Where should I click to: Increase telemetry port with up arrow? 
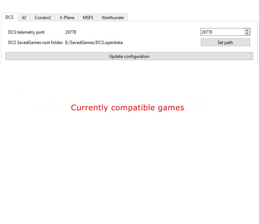pyautogui.click(x=247, y=30)
